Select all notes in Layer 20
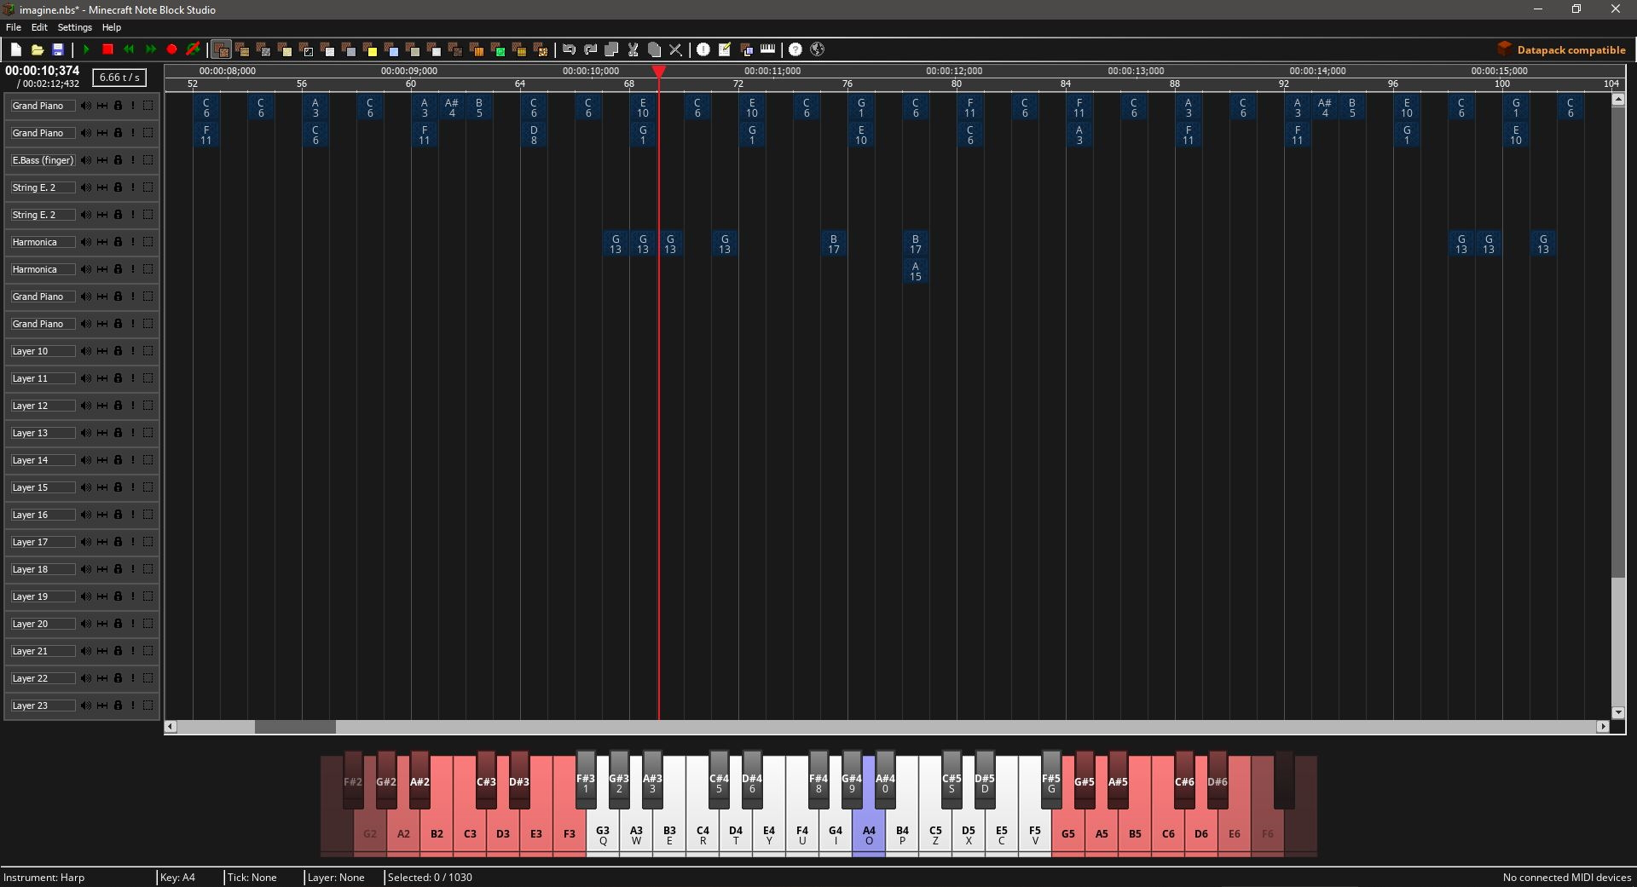The image size is (1637, 887). coord(148,624)
